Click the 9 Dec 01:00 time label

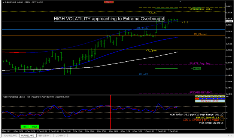click(x=149, y=131)
